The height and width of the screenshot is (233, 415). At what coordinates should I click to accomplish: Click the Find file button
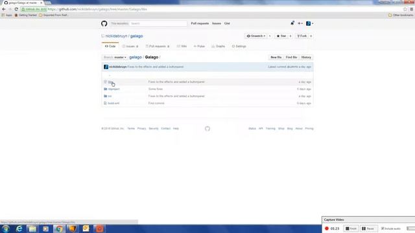click(x=291, y=58)
